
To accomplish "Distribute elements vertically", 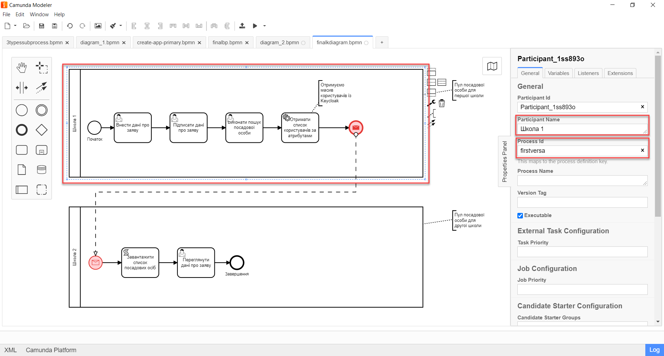I will click(227, 26).
